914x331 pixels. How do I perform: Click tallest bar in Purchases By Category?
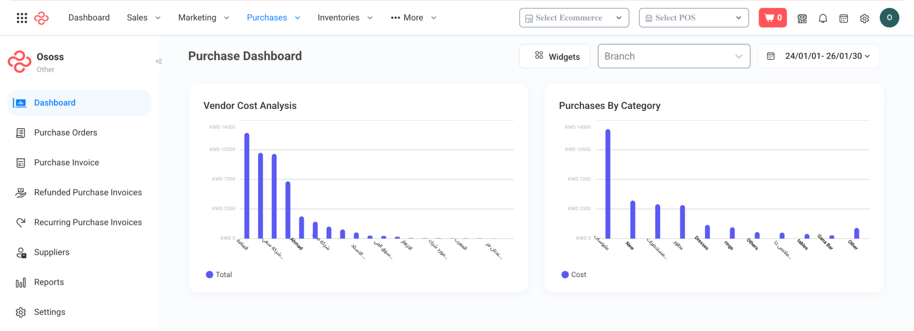608,184
